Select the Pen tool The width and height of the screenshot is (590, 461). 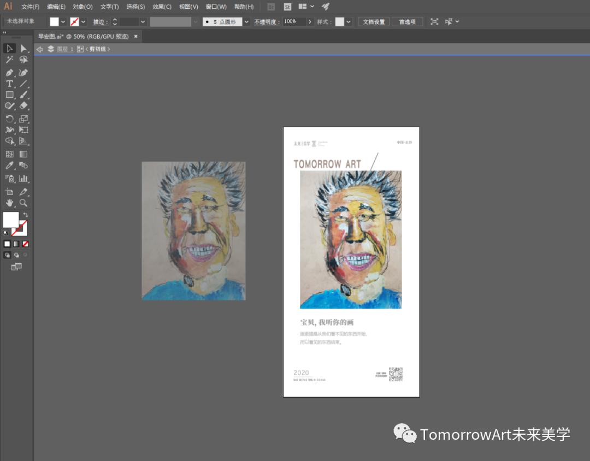9,73
